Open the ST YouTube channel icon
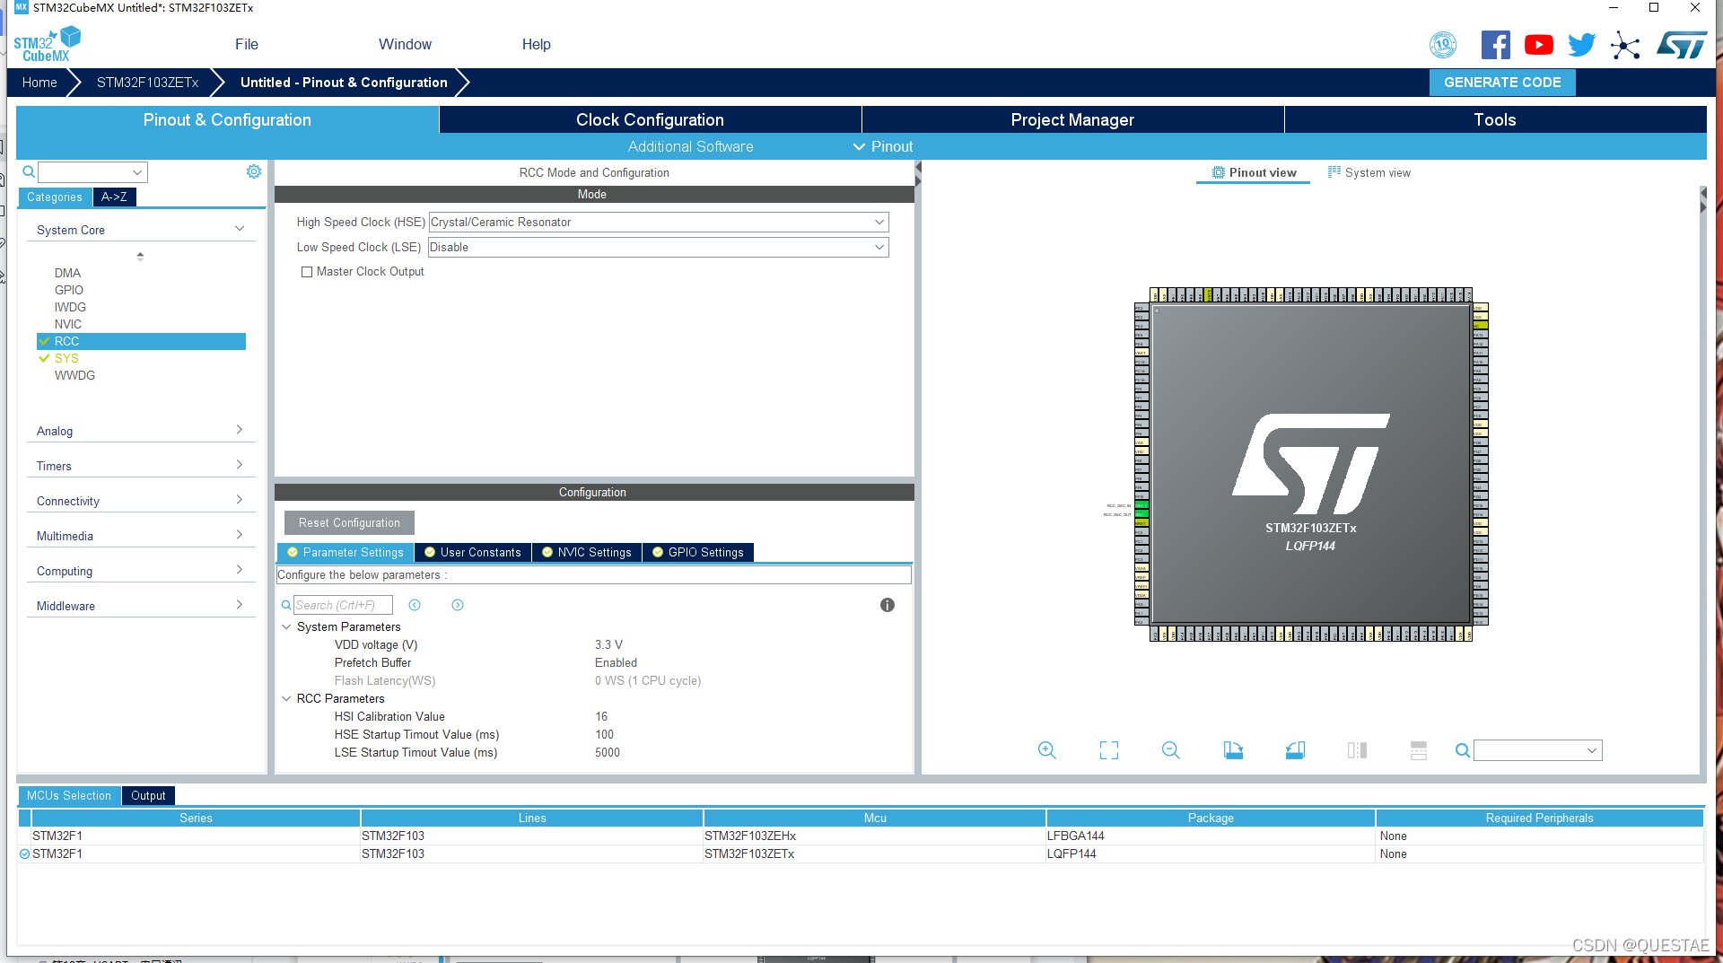Viewport: 1723px width, 963px height. pyautogui.click(x=1538, y=45)
